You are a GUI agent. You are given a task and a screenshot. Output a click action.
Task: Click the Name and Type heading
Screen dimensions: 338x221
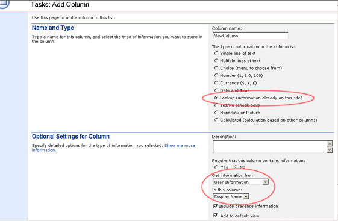coord(53,28)
